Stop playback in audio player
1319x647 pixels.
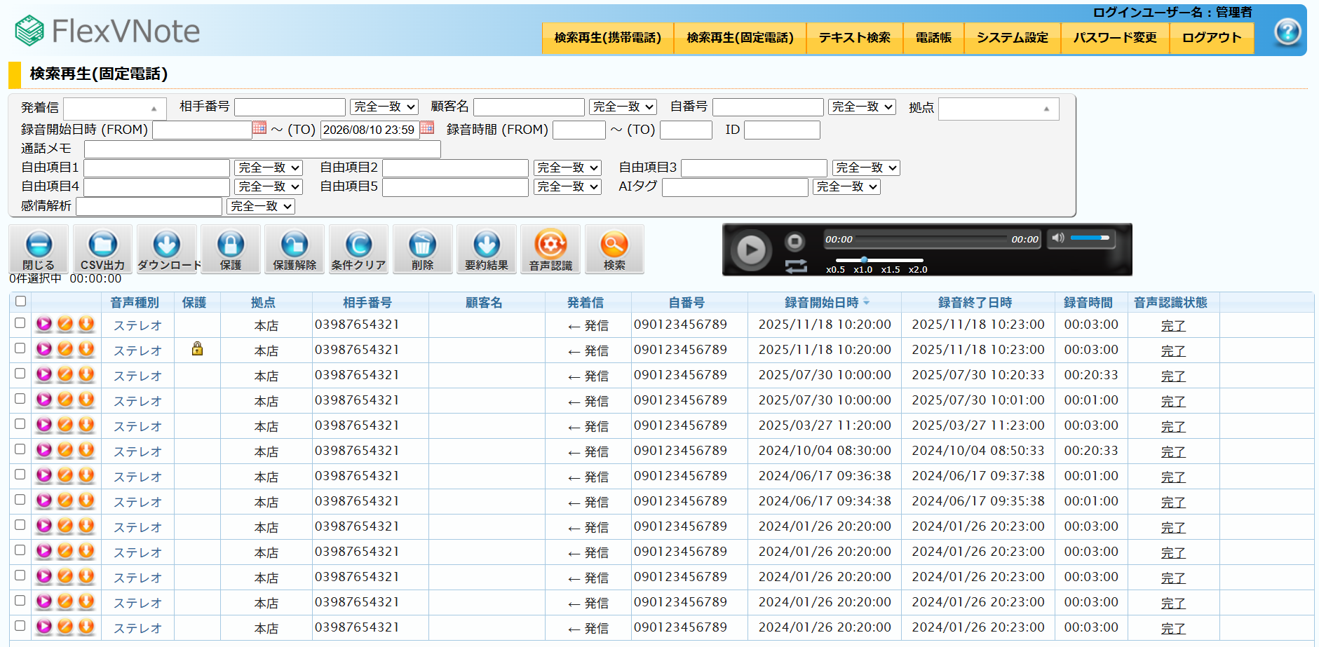click(x=794, y=241)
